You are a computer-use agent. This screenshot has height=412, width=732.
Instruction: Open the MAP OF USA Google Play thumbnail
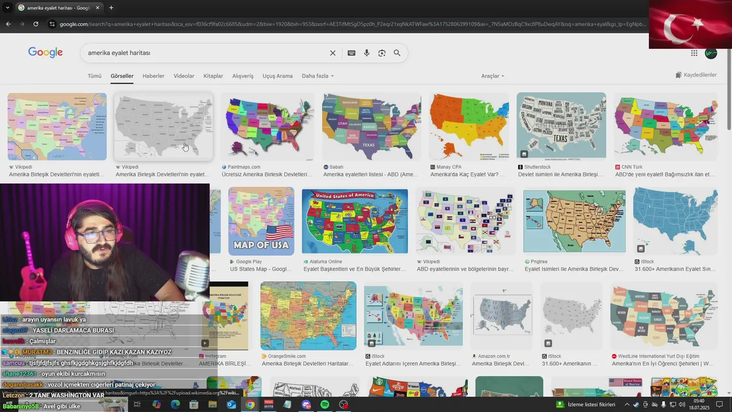coord(261,221)
